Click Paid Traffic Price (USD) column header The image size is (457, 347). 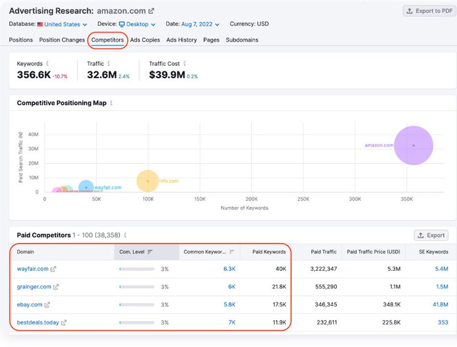373,252
